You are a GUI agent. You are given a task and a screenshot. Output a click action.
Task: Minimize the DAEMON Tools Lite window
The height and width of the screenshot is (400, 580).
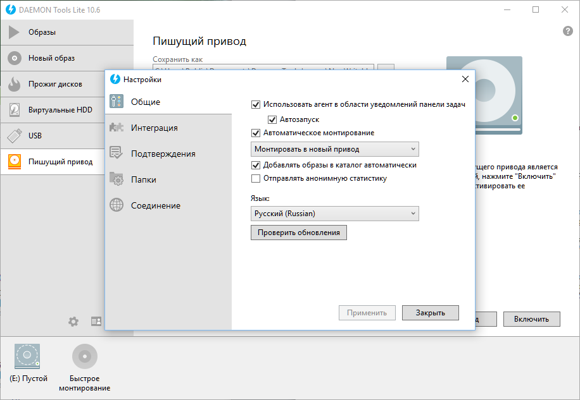pos(507,9)
